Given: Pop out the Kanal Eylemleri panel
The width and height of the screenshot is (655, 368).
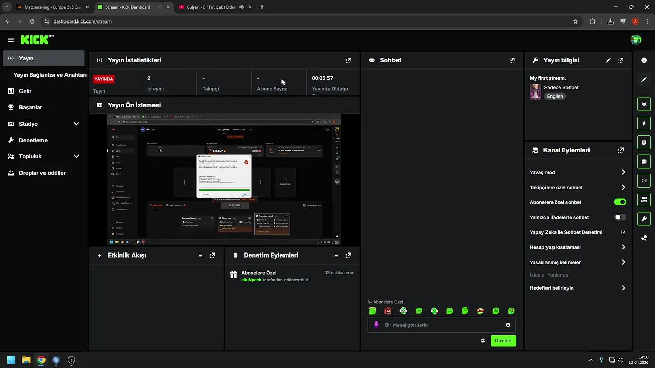Looking at the screenshot, I should click(x=621, y=150).
